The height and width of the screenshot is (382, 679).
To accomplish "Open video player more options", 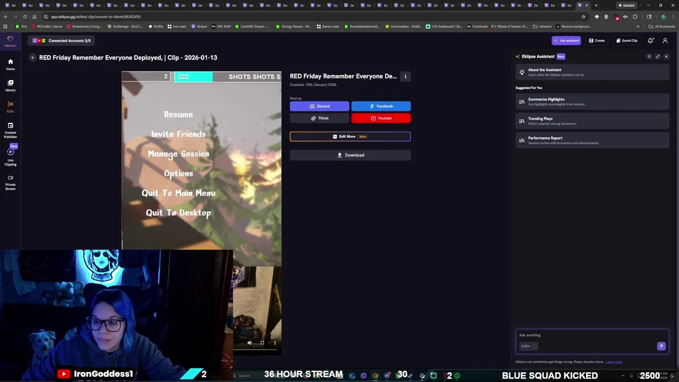I will pos(275,343).
